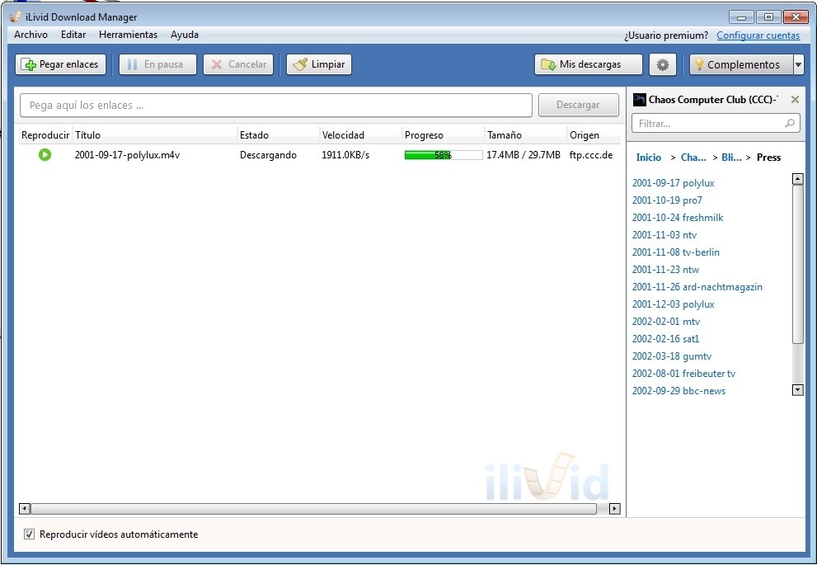This screenshot has width=817, height=565.
Task: Open 2001-11-08 tv-berlin link
Action: pyautogui.click(x=675, y=252)
